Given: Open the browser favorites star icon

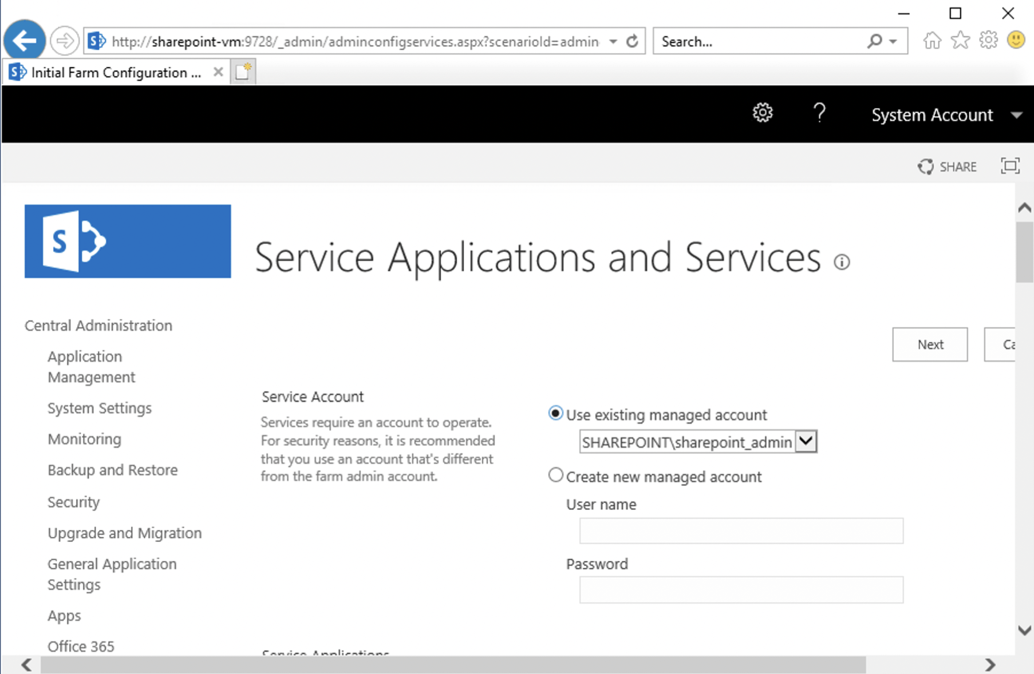Looking at the screenshot, I should pyautogui.click(x=960, y=41).
